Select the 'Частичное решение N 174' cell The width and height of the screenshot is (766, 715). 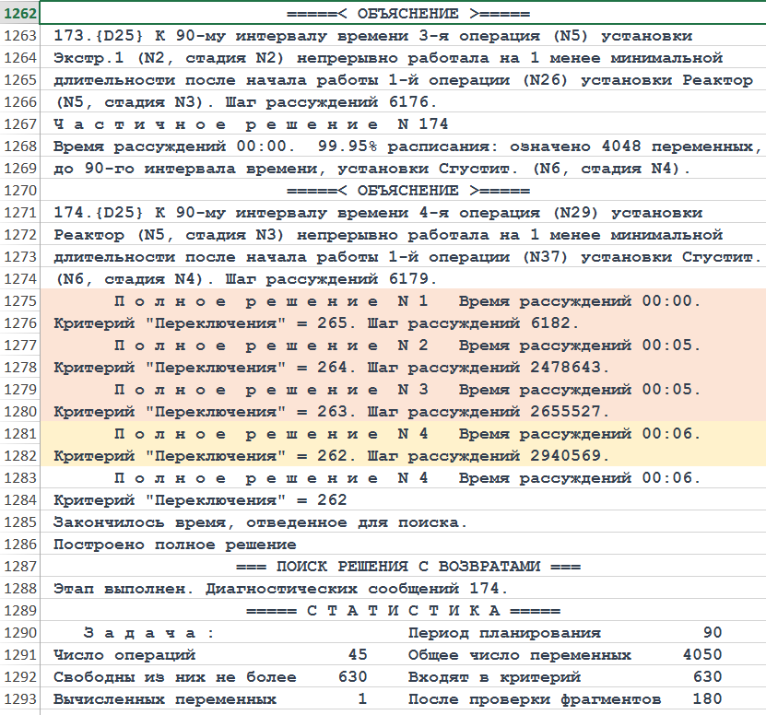click(251, 124)
